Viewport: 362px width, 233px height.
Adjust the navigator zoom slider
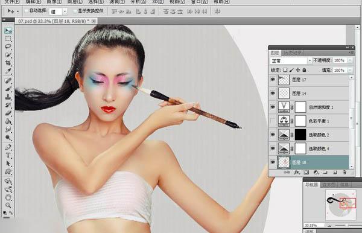coord(346,225)
